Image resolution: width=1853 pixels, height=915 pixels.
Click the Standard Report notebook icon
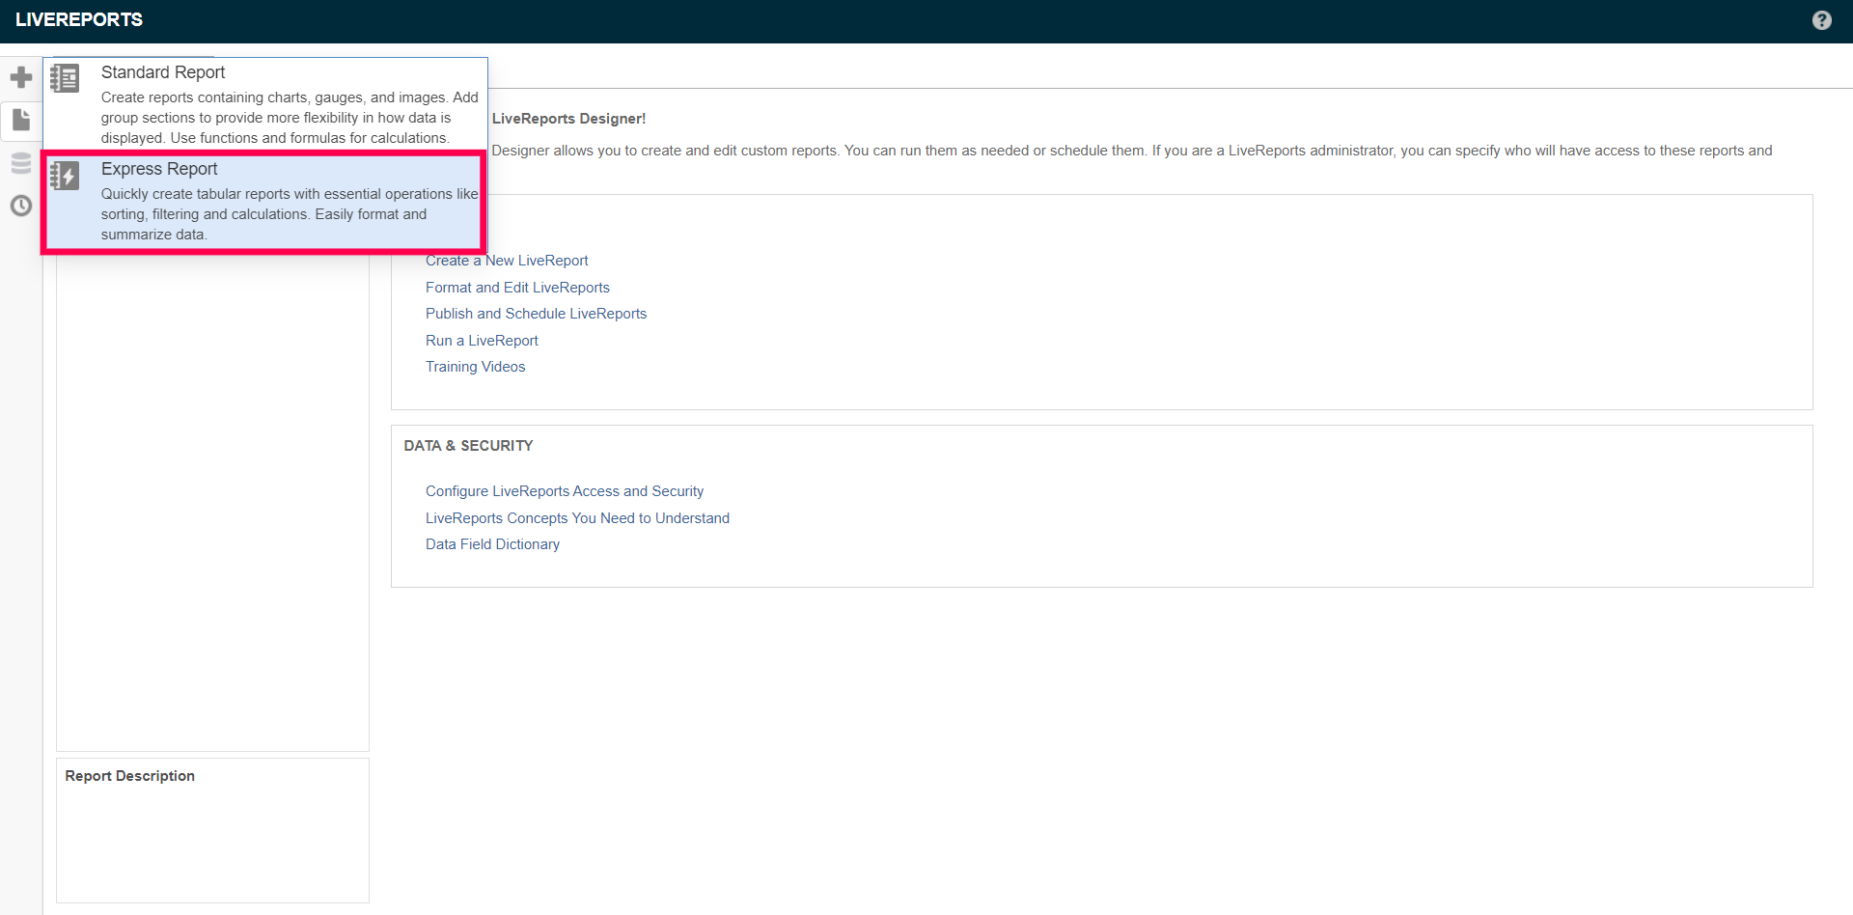[65, 78]
